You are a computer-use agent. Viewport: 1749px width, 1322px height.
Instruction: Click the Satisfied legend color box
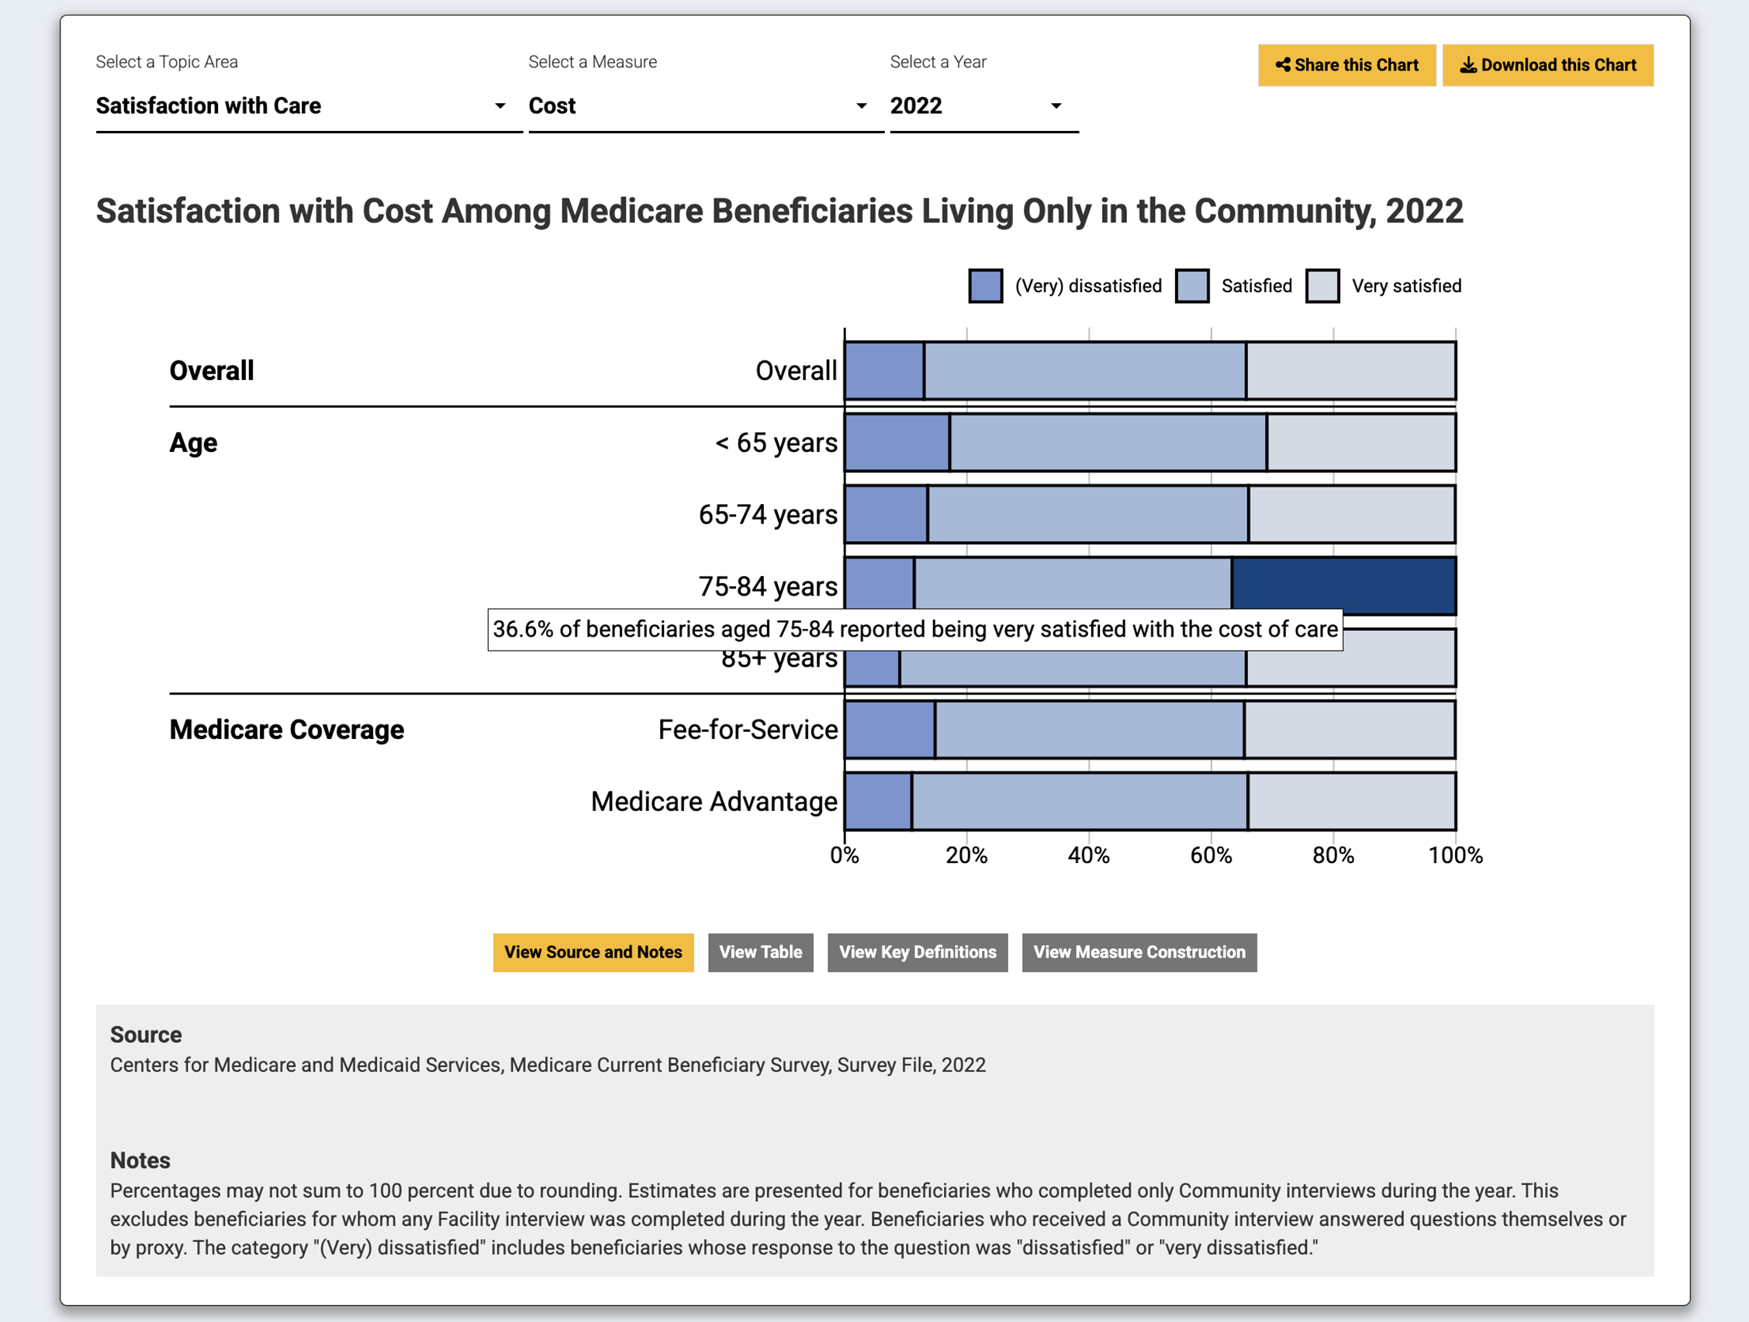pos(1191,285)
